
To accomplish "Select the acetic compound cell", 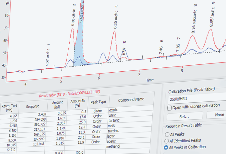I will (x=128, y=140).
